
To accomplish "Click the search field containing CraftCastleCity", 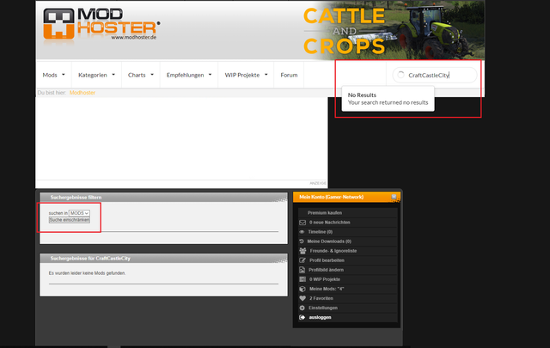I will click(435, 75).
